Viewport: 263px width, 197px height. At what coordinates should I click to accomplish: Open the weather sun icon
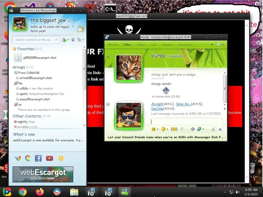(61, 158)
